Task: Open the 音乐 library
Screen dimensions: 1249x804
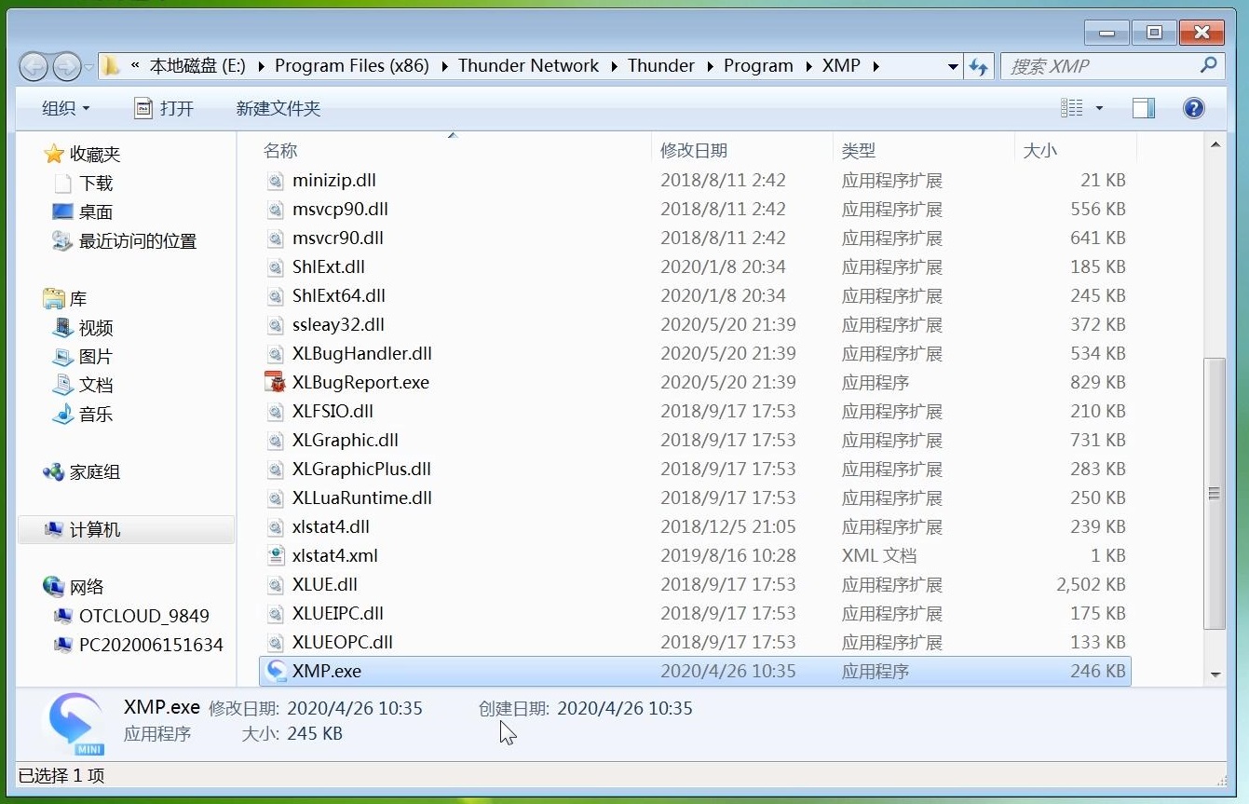Action: coord(83,415)
